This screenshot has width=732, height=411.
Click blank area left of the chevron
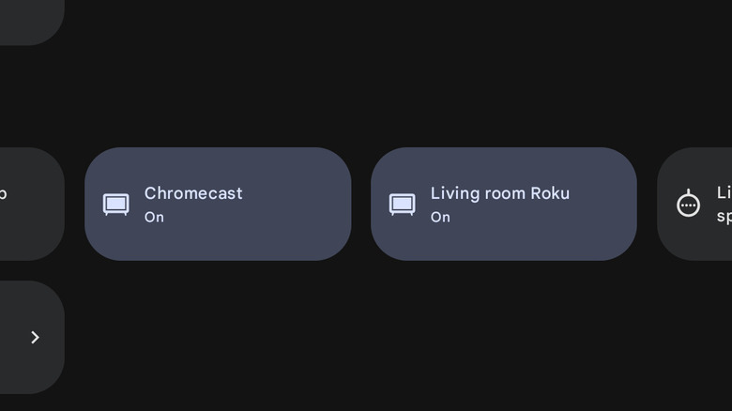pyautogui.click(x=11, y=337)
